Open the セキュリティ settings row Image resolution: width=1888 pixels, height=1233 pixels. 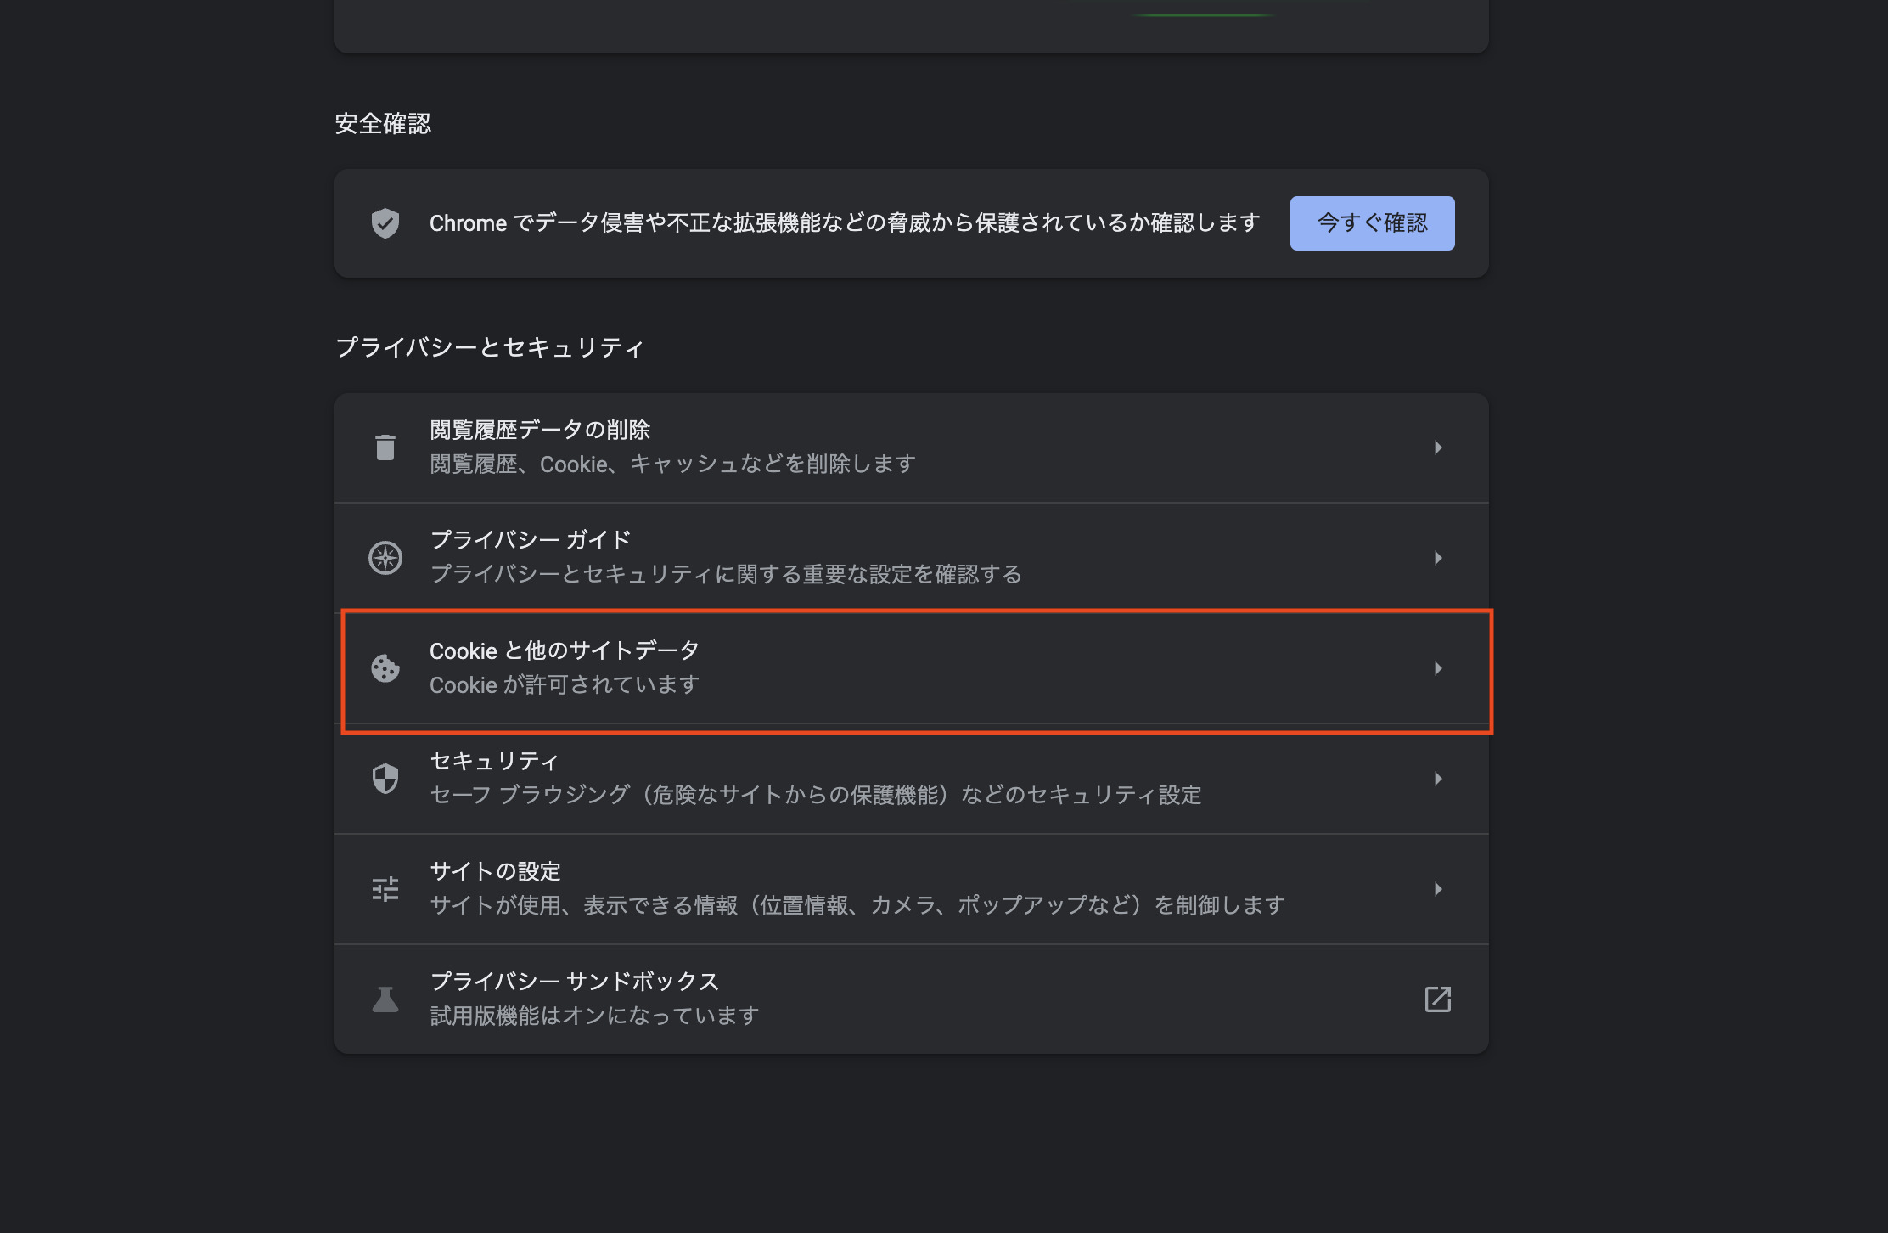click(912, 779)
